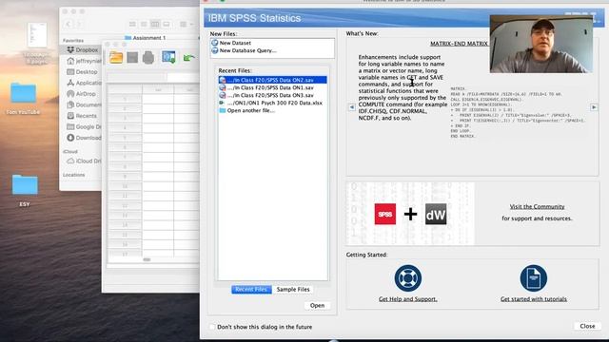This screenshot has width=609, height=342.
Task: Select Documents in Finder sidebar
Action: pos(84,104)
